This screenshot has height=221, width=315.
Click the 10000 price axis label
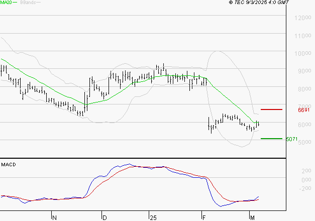point(303,53)
